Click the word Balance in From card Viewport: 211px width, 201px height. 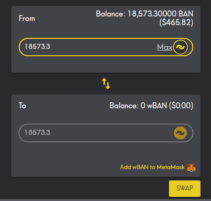point(111,14)
